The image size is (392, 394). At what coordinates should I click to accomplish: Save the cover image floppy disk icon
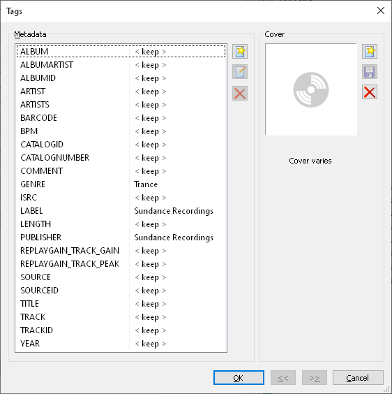[x=370, y=72]
